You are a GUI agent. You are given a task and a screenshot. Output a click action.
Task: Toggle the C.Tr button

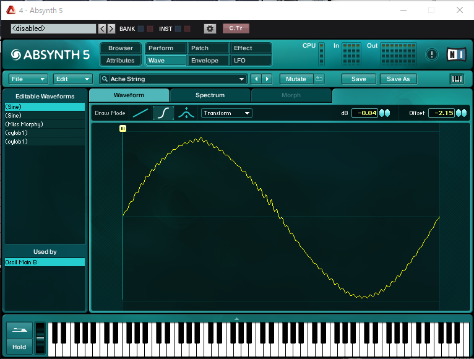(236, 28)
